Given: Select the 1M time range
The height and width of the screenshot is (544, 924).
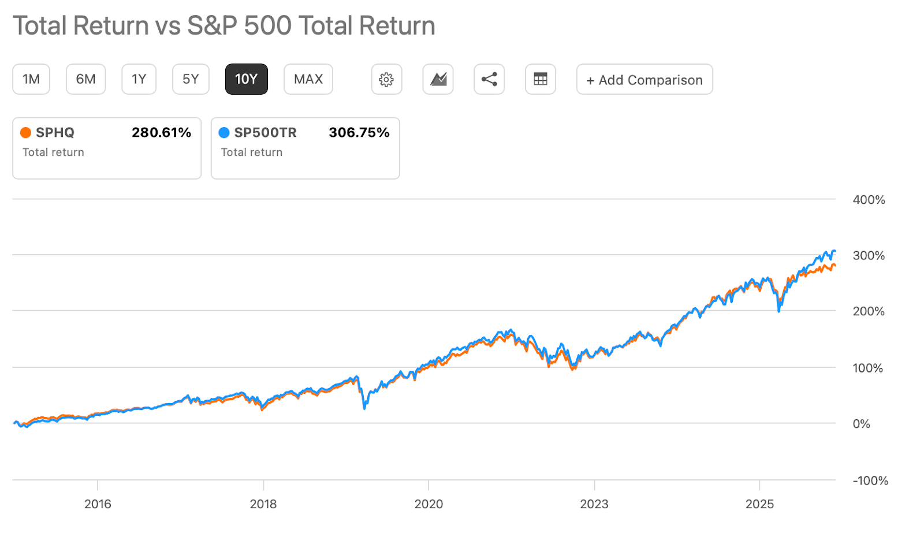Looking at the screenshot, I should pos(31,79).
